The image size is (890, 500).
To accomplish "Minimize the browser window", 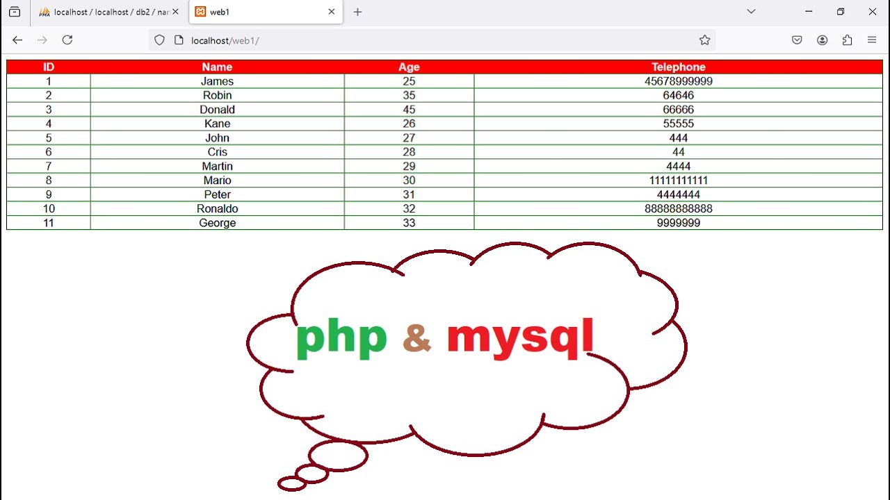I will [x=809, y=12].
